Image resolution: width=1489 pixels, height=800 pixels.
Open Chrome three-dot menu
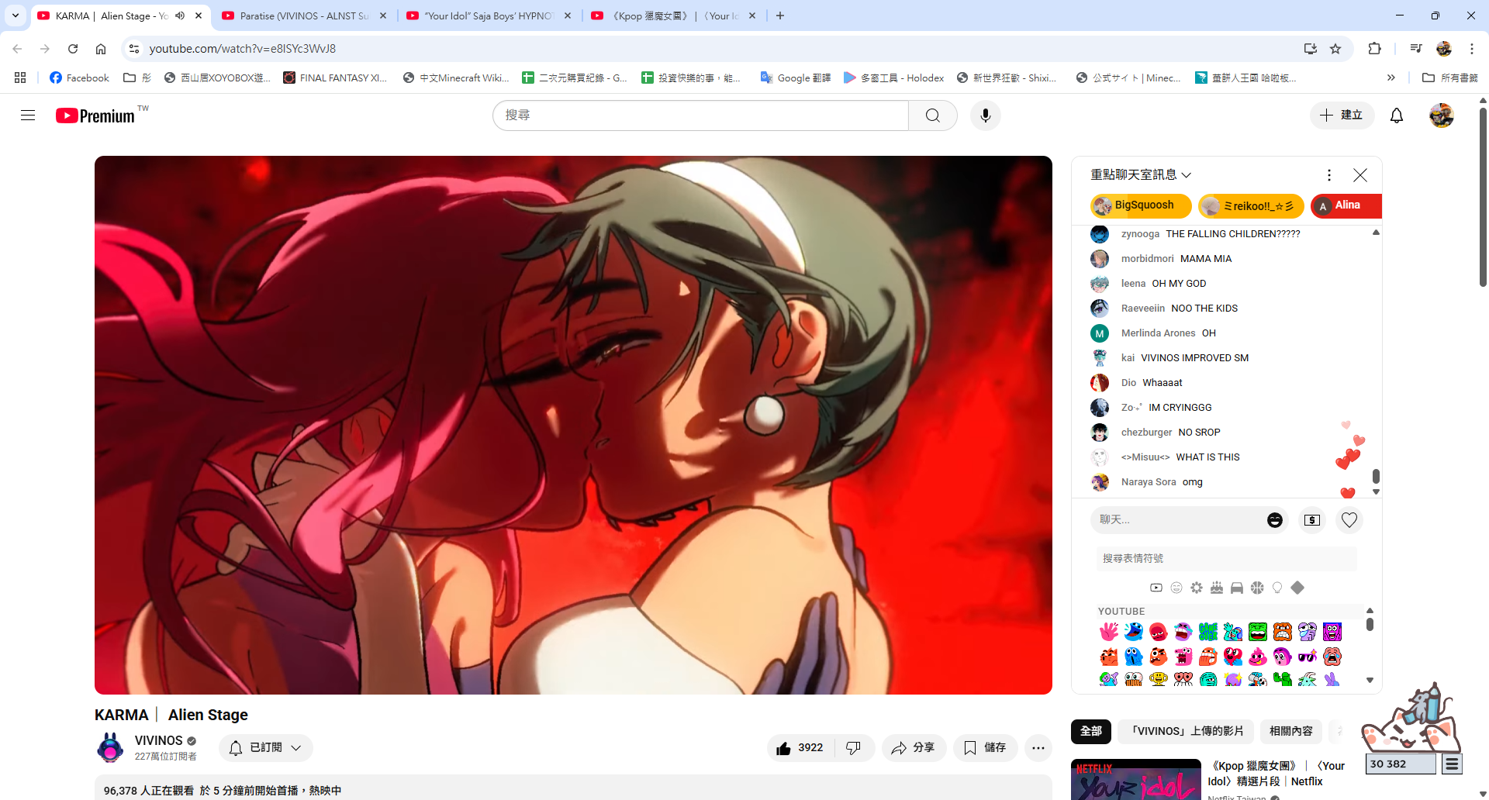click(x=1471, y=49)
